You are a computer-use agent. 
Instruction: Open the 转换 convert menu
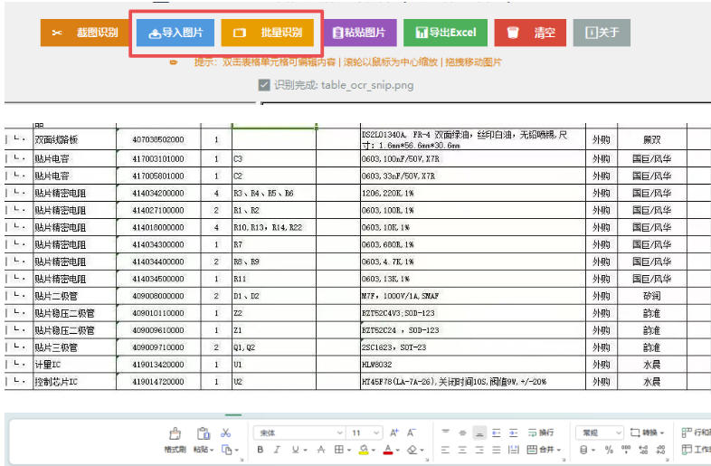click(x=647, y=433)
